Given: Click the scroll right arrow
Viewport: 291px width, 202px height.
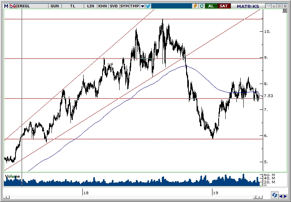Looking at the screenshot, I should pos(260,197).
